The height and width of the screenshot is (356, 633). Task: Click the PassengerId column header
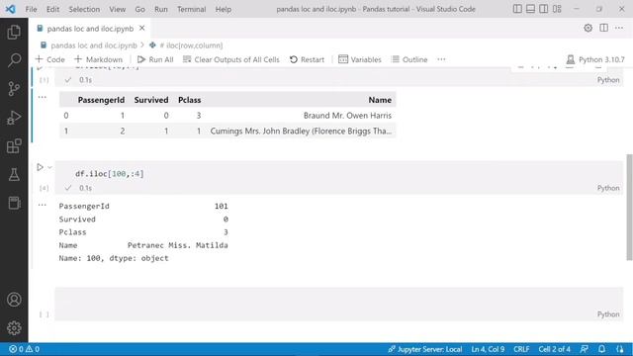(101, 100)
